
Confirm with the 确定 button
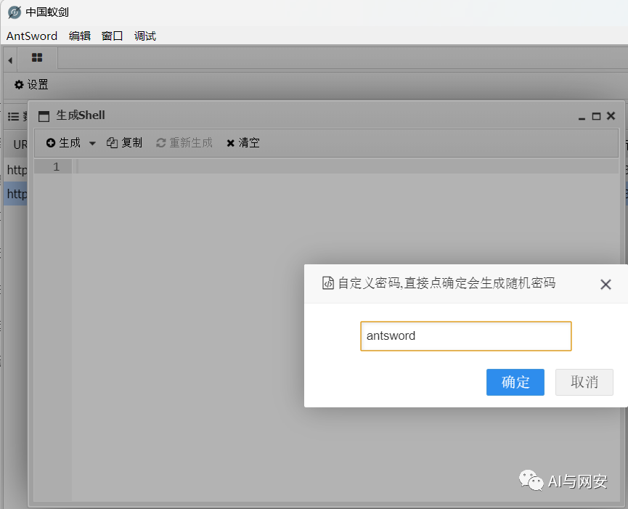(x=515, y=382)
